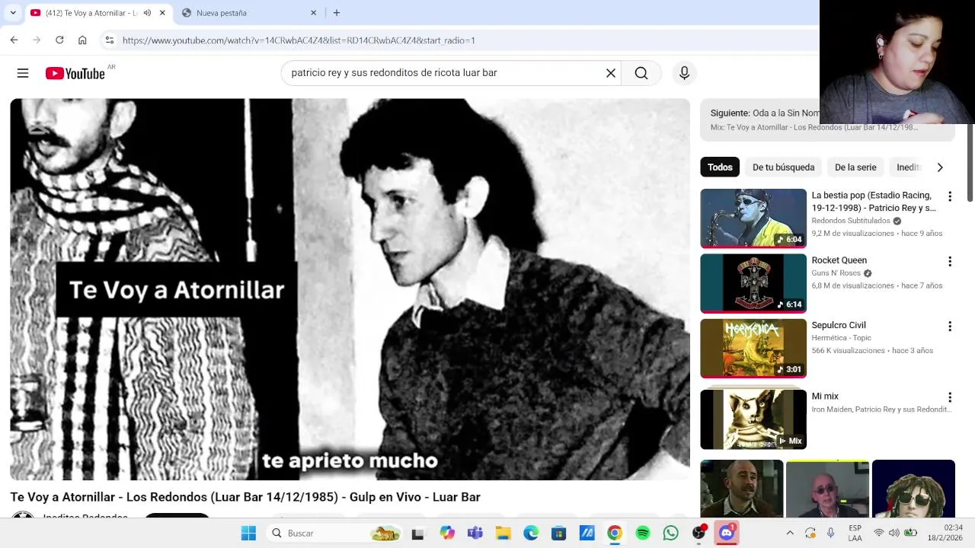Open Microsoft Edge from taskbar
The height and width of the screenshot is (548, 975).
(x=531, y=534)
